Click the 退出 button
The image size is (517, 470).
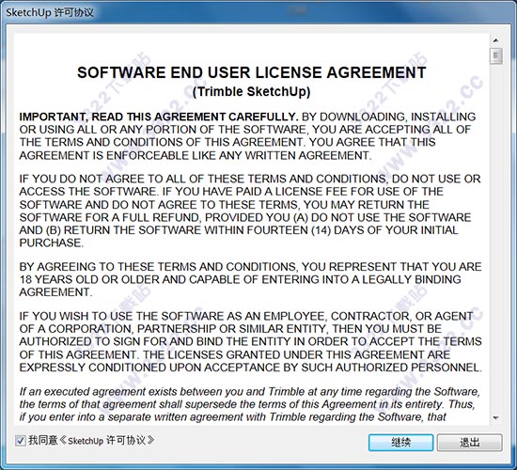469,443
